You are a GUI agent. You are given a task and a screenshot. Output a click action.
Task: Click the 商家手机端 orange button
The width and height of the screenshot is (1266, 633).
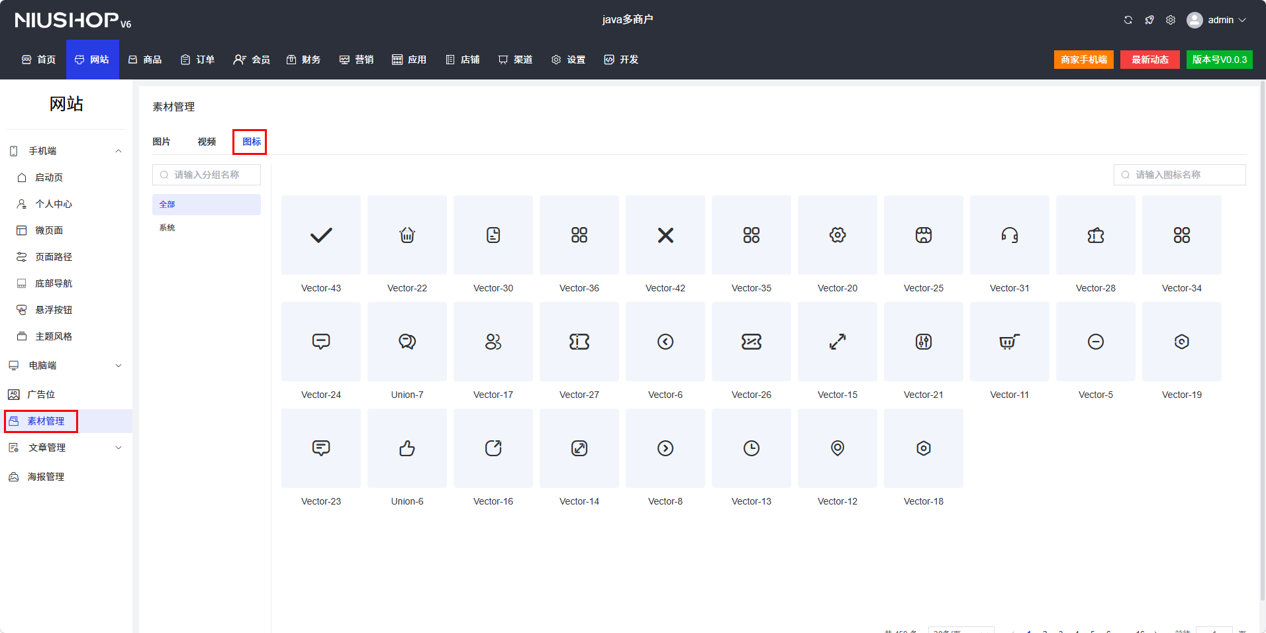[x=1083, y=60]
